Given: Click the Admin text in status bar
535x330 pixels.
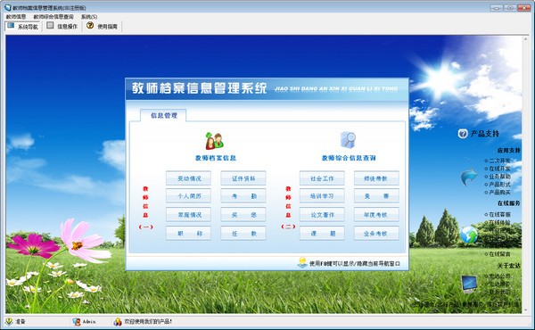Looking at the screenshot, I should (89, 321).
